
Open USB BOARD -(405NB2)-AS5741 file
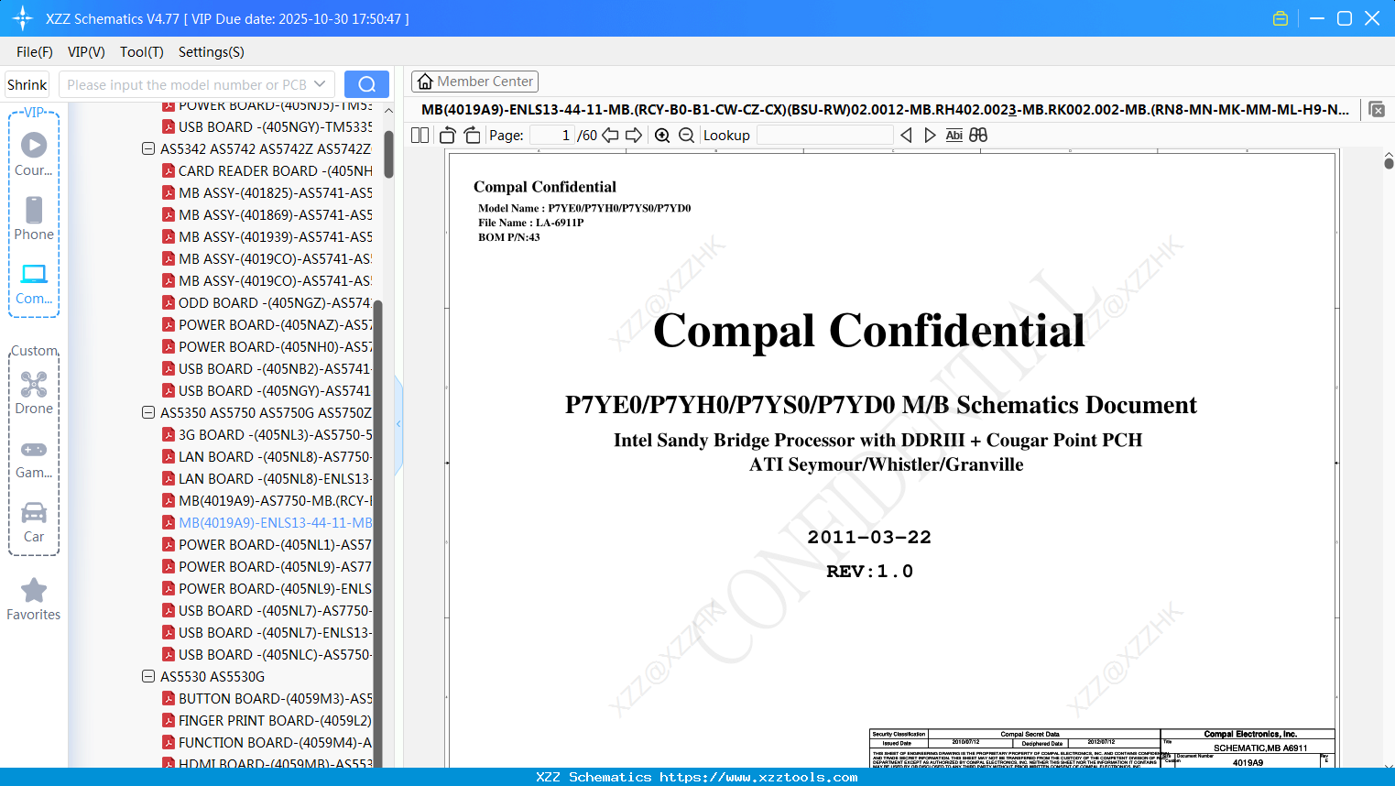267,368
